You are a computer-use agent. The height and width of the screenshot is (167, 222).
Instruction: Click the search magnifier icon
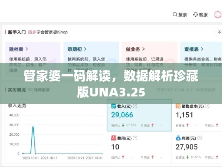click(175, 15)
